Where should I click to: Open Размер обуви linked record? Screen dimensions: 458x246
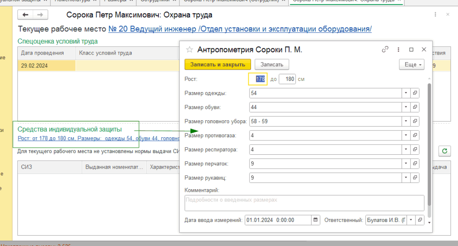pos(415,107)
